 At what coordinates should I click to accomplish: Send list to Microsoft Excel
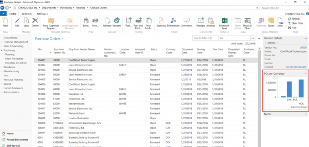(x=224, y=23)
